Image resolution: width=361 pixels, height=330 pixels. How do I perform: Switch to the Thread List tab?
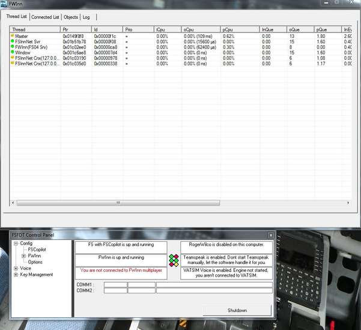[16, 17]
